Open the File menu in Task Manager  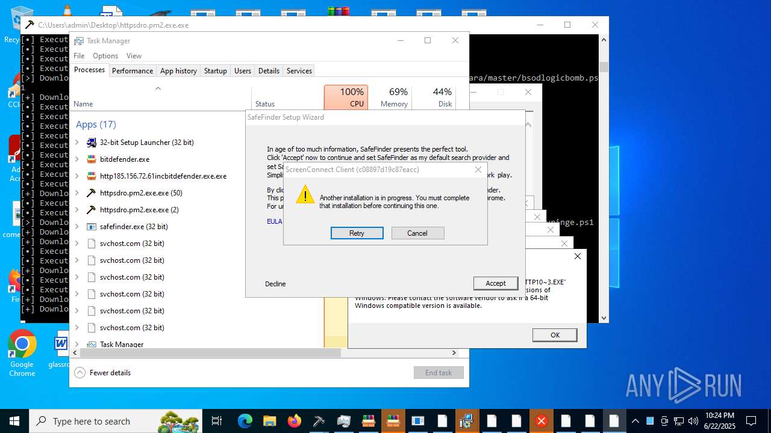79,56
